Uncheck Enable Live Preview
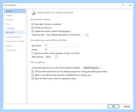136x112 pixels. pyautogui.click(x=32, y=28)
